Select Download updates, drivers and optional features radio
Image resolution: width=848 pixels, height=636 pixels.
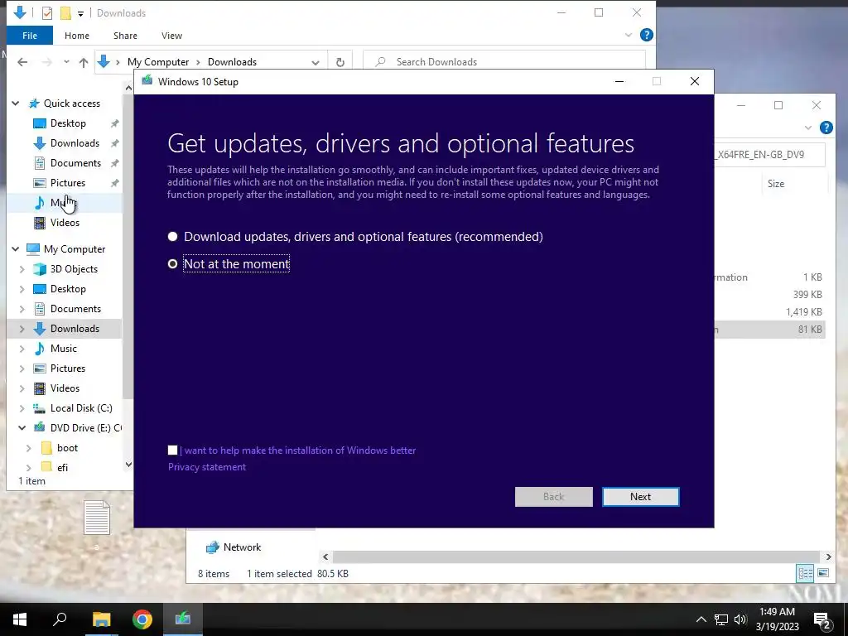172,236
